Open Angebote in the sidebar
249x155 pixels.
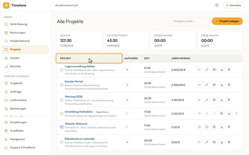point(25,83)
